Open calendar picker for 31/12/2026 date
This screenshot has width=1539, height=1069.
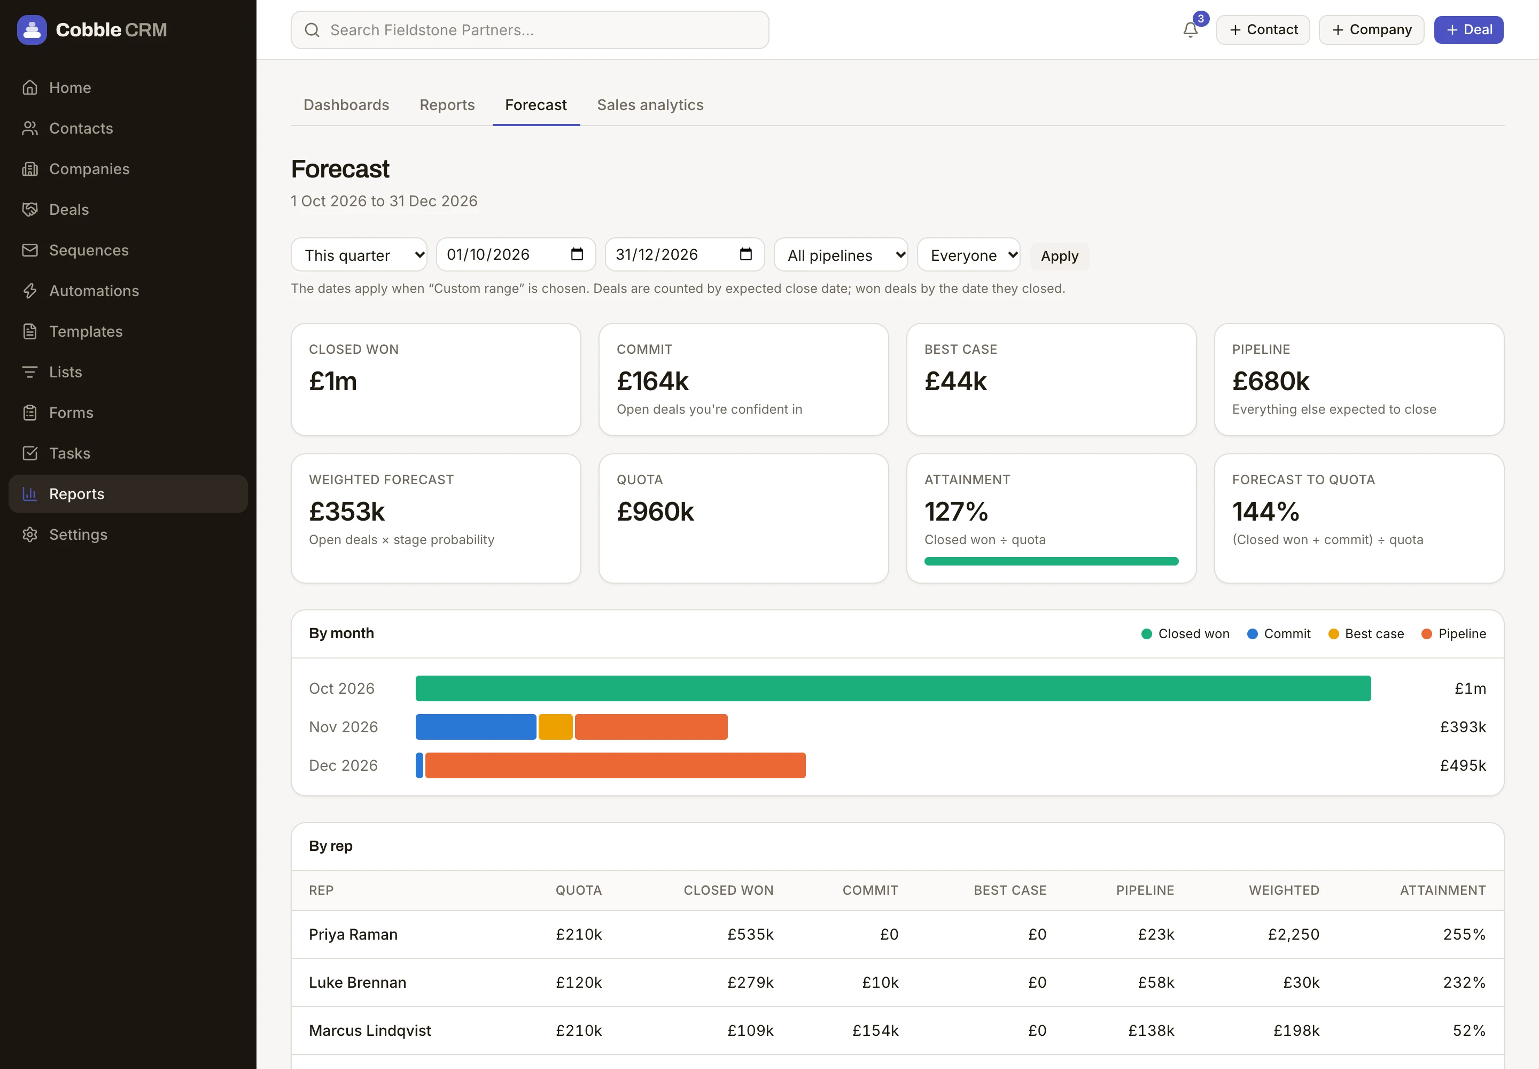(x=745, y=254)
